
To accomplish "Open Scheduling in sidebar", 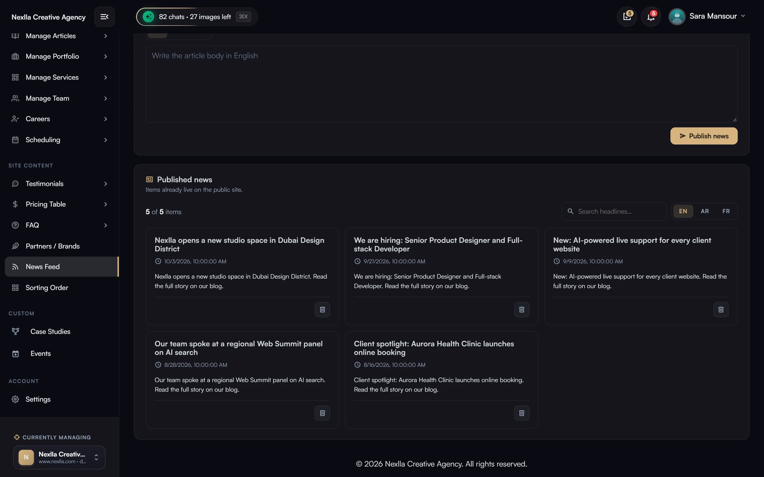I will 60,140.
